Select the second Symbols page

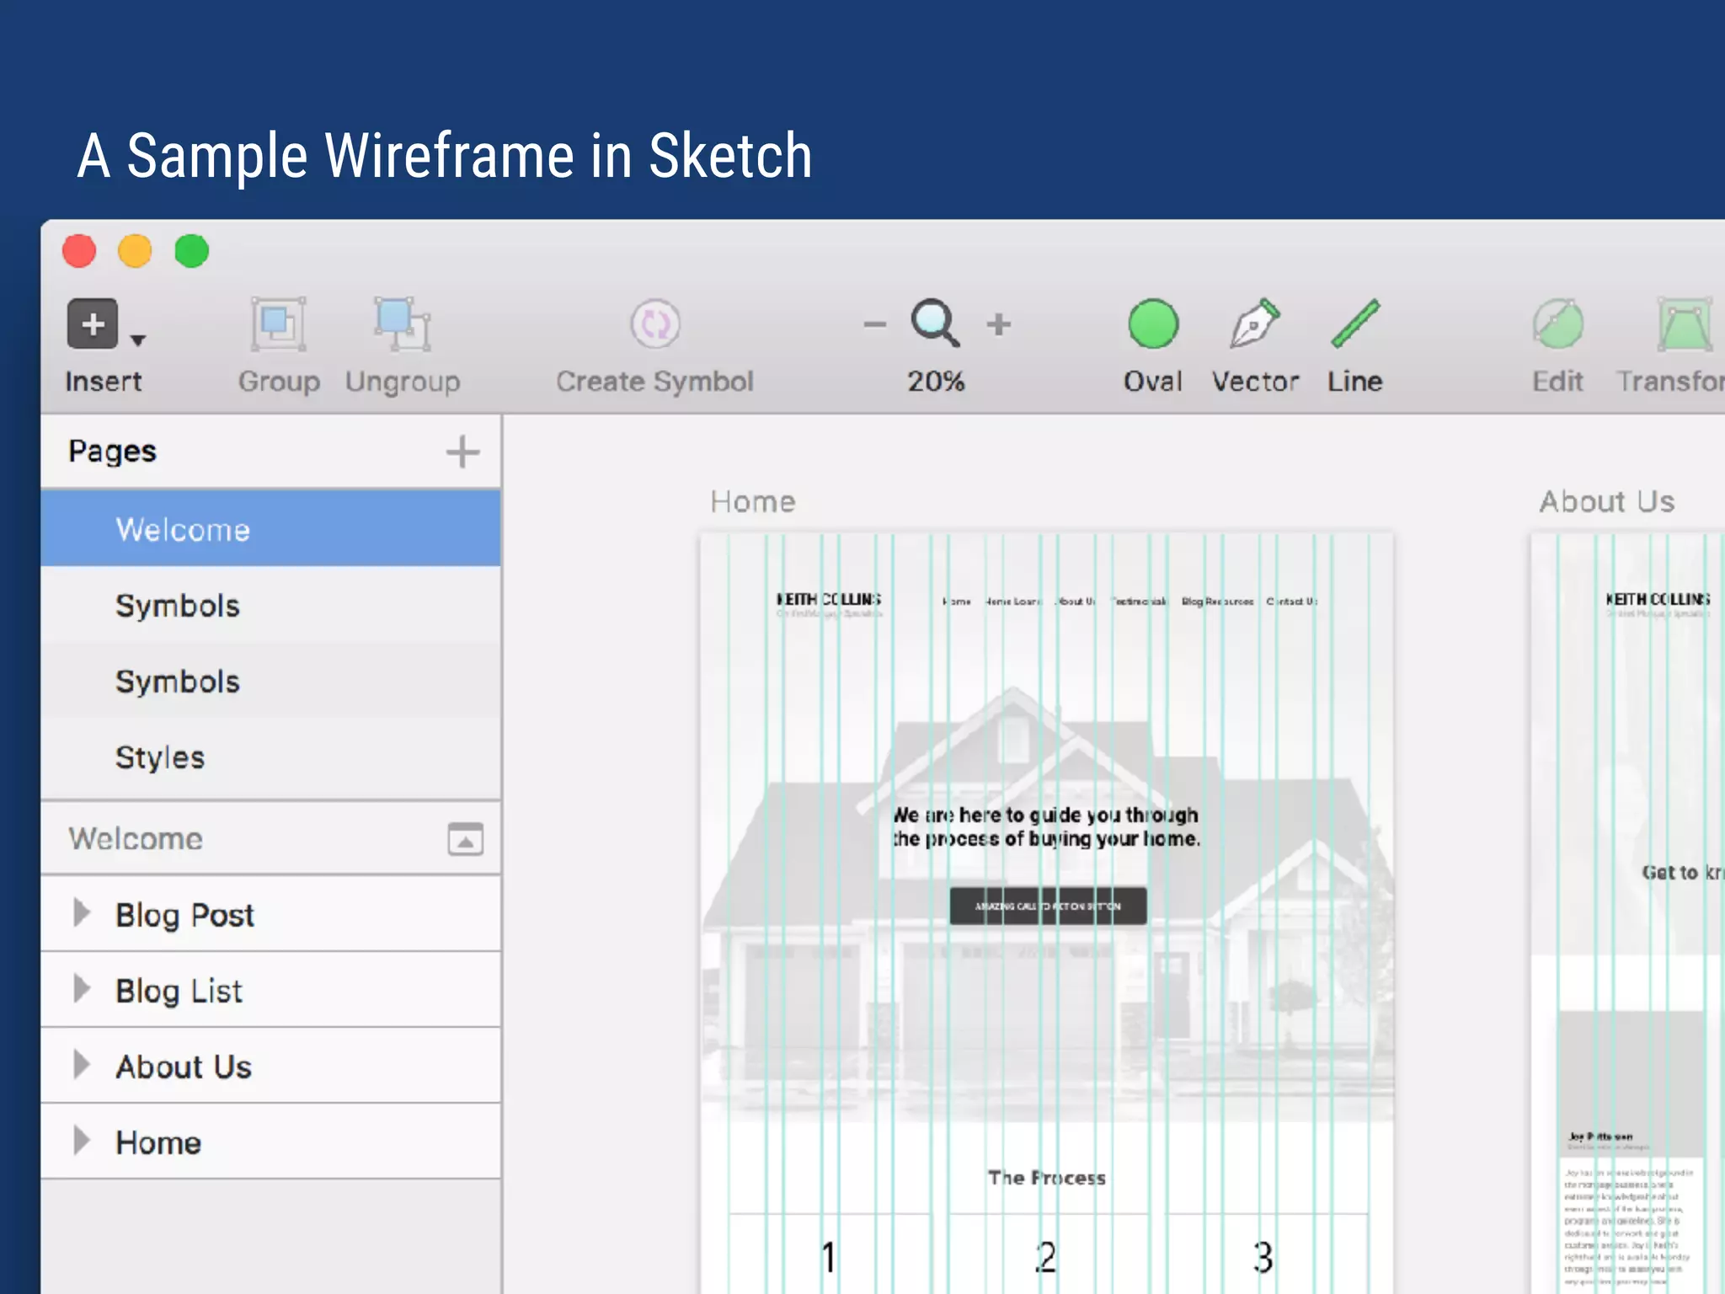(x=270, y=681)
